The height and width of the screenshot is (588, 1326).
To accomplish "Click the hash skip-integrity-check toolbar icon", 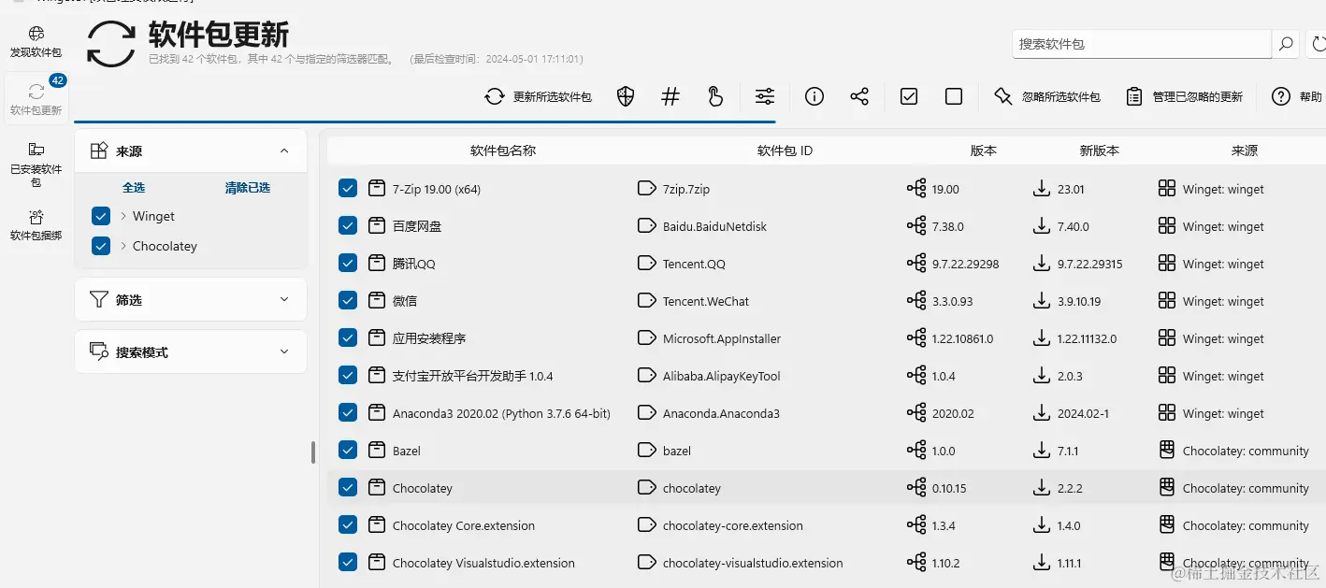I will (670, 96).
